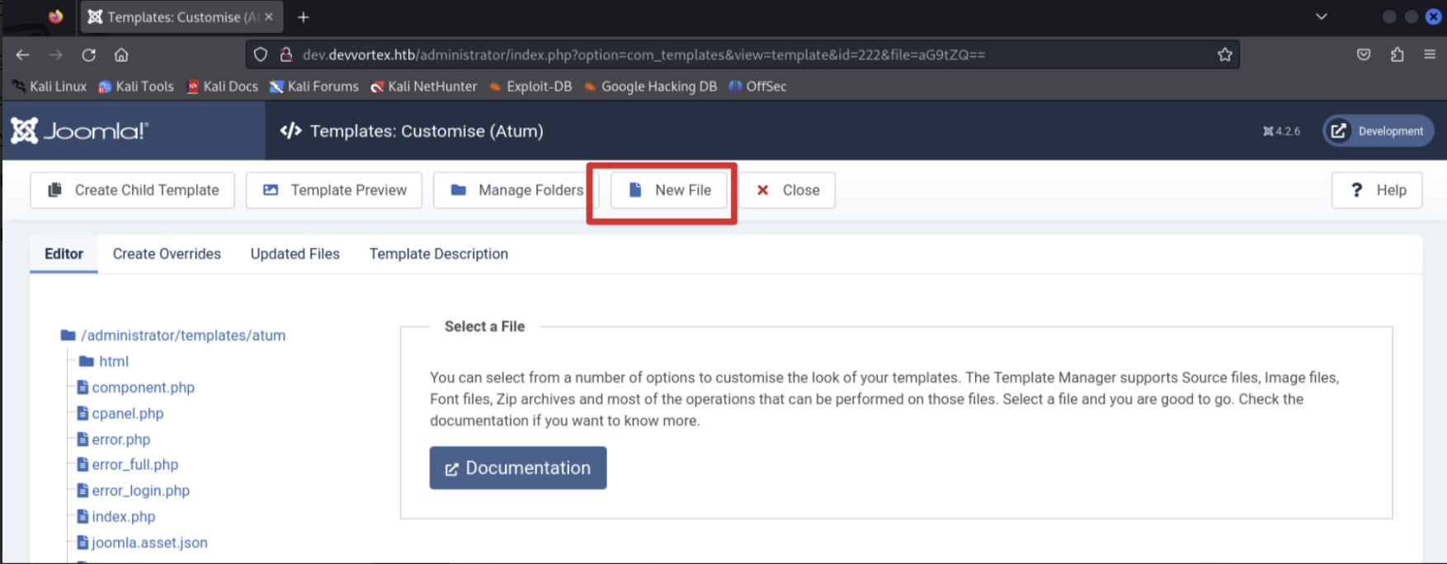Open error_login.php in the file tree

(140, 491)
